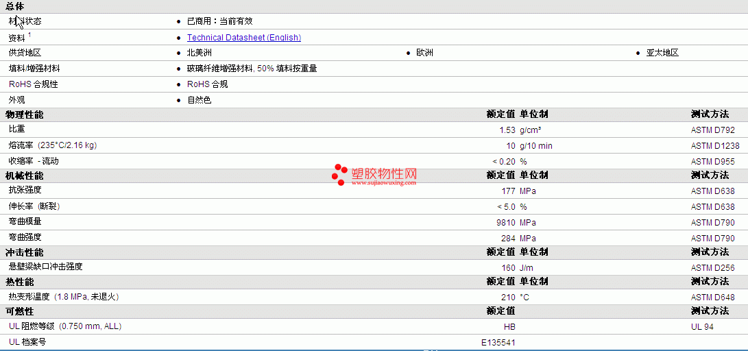The width and height of the screenshot is (748, 351).
Task: Click the 单位制 header in 热性能 row
Action: pos(534,282)
